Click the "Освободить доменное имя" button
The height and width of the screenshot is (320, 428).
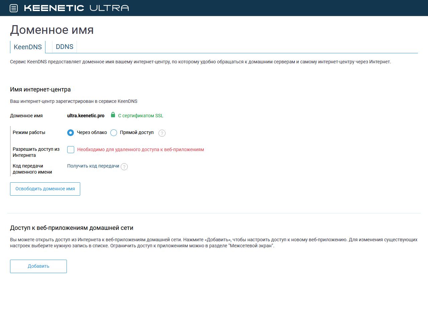click(45, 189)
